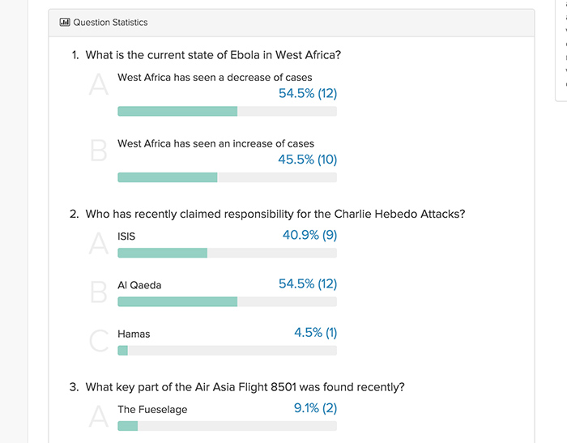Click question 2 about the Charlie Hebedo Attacks
This screenshot has width=567, height=443.
tap(267, 214)
